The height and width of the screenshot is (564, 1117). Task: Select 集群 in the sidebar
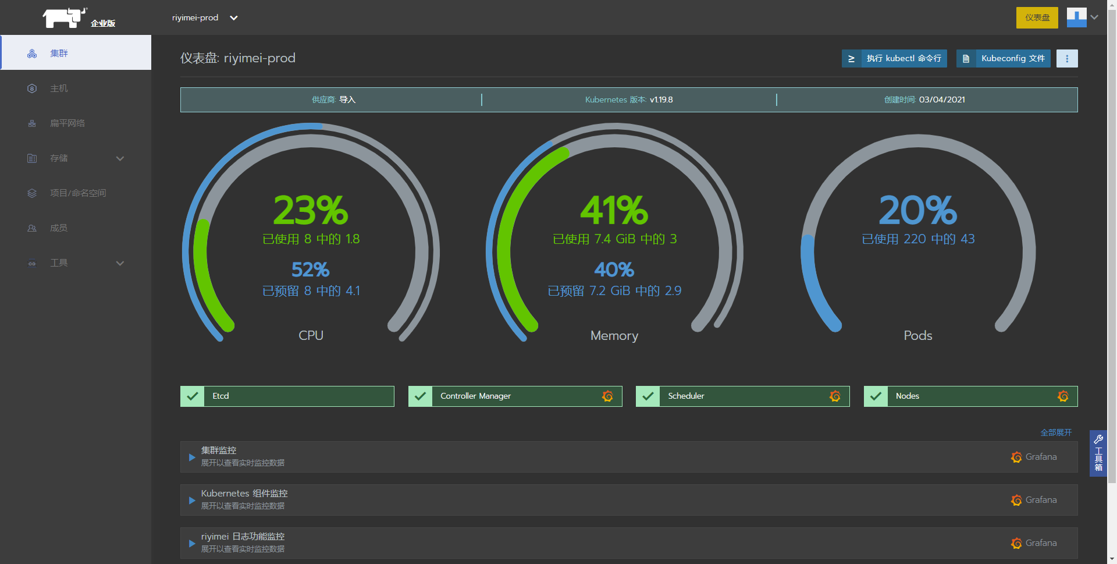(x=76, y=53)
